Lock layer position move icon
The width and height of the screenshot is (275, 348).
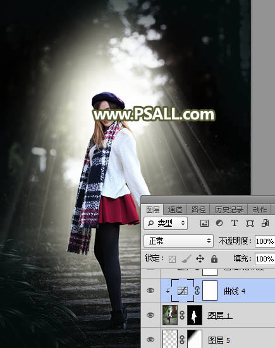pos(200,259)
